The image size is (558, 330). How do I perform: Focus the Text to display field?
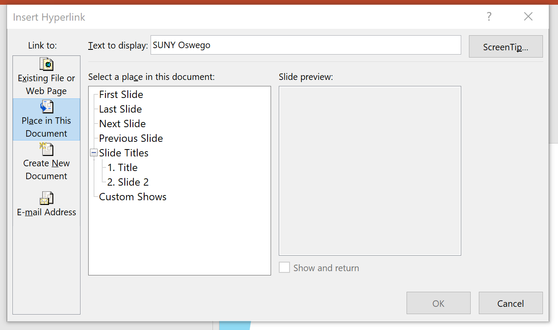point(305,45)
